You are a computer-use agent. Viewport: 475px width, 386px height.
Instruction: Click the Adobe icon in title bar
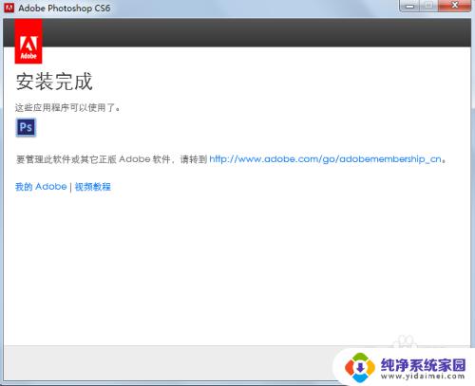(9, 8)
